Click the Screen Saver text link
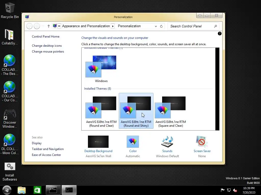The width and height of the screenshot is (261, 195). point(202,151)
